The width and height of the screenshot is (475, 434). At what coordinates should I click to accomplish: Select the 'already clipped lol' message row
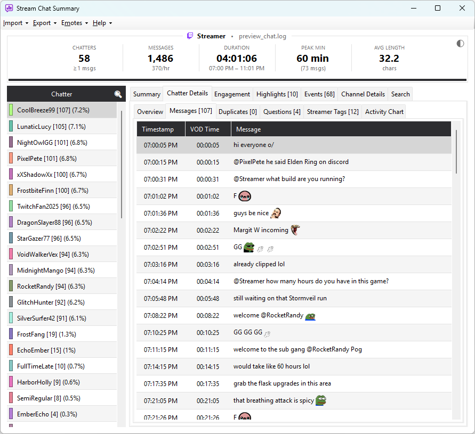tap(294, 265)
